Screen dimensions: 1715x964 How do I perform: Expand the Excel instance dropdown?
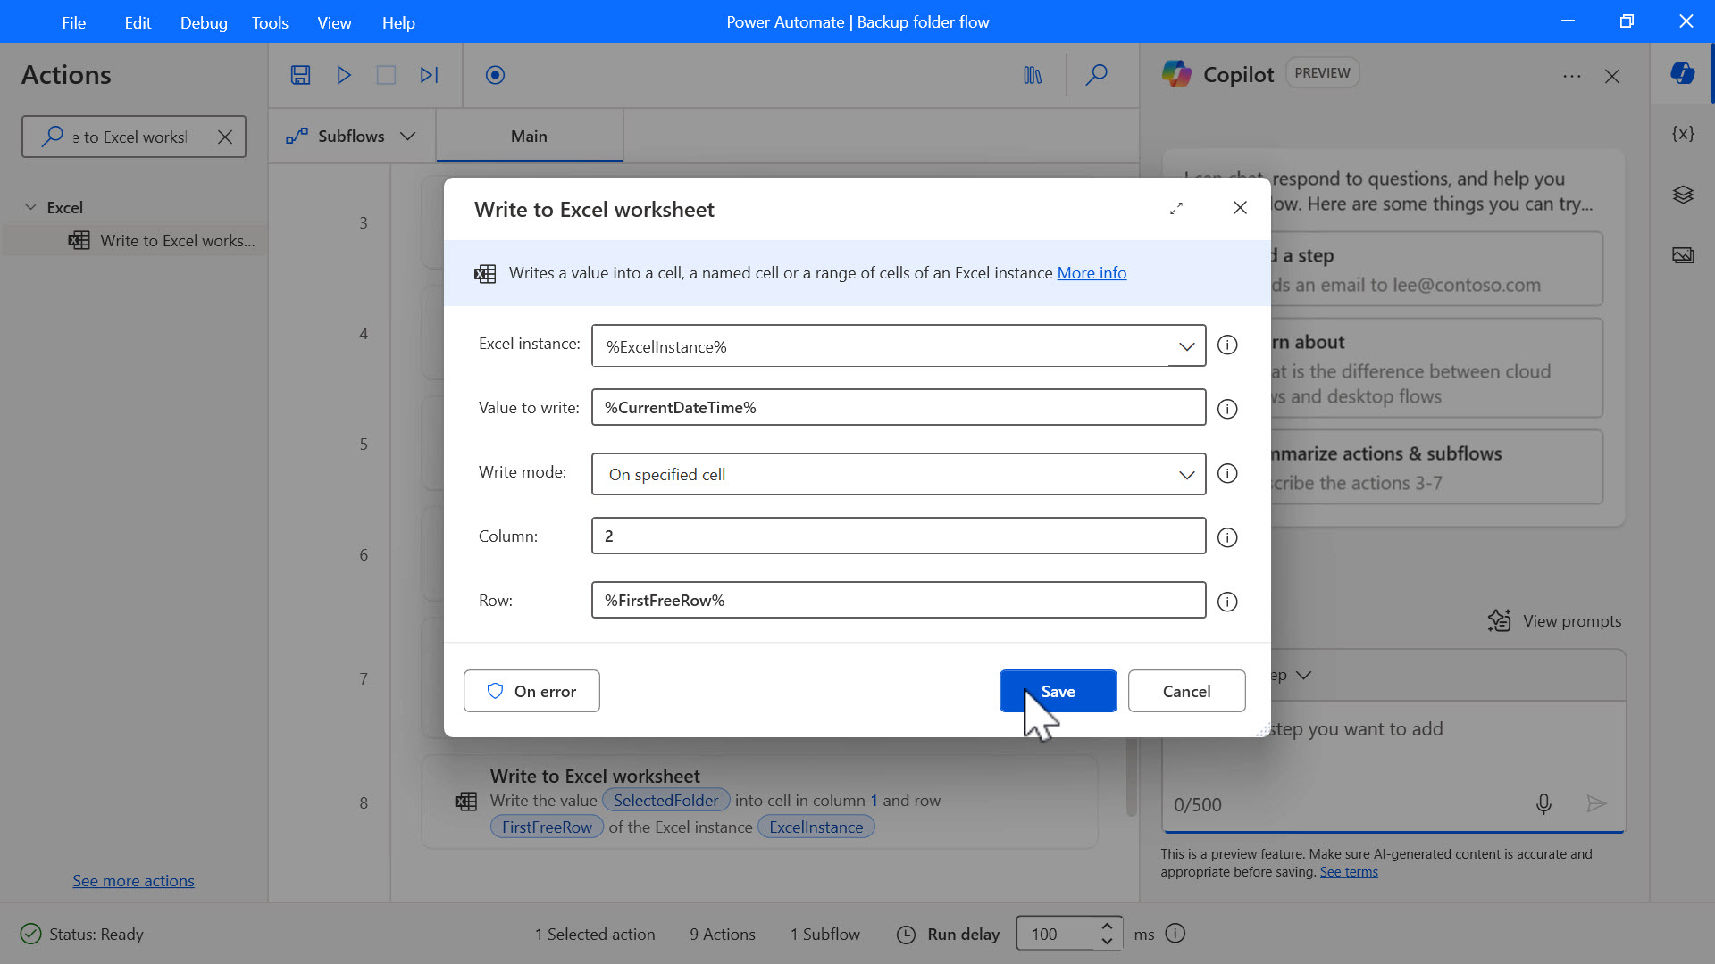point(1186,346)
